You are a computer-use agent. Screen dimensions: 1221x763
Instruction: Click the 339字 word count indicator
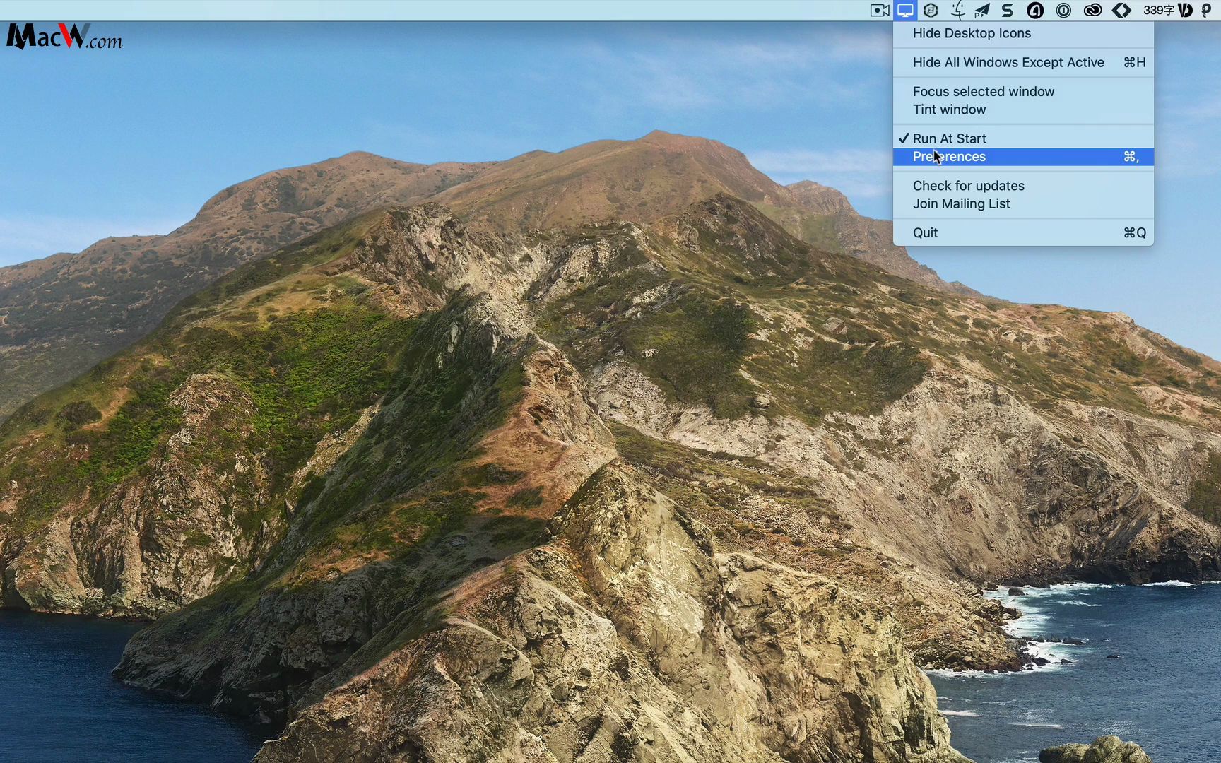(1160, 11)
